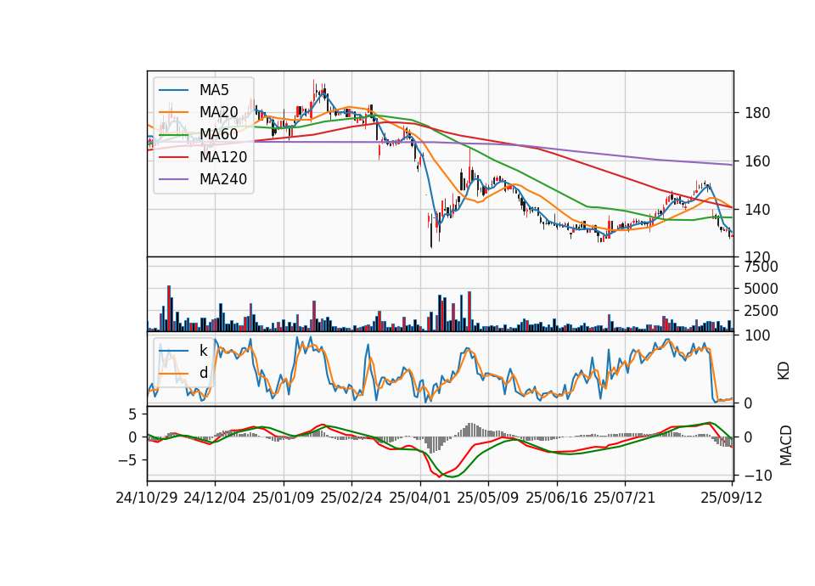Click the MA60 legend label
Viewport: 815px width, 586px height.
pyautogui.click(x=218, y=134)
